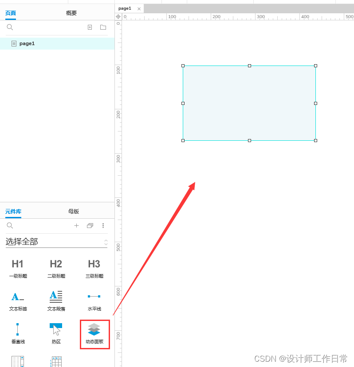Image resolution: width=354 pixels, height=367 pixels.
Task: Click the top-left resize handle of the panel
Action: (183, 66)
